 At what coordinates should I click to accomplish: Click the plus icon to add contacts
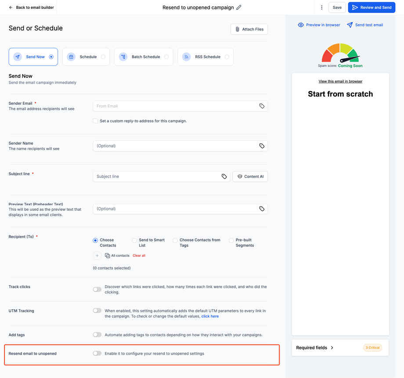point(97,256)
